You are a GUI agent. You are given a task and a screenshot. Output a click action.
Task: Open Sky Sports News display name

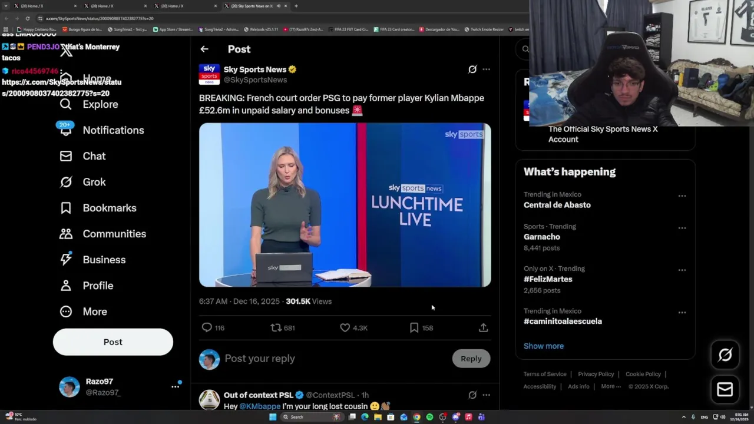click(255, 69)
